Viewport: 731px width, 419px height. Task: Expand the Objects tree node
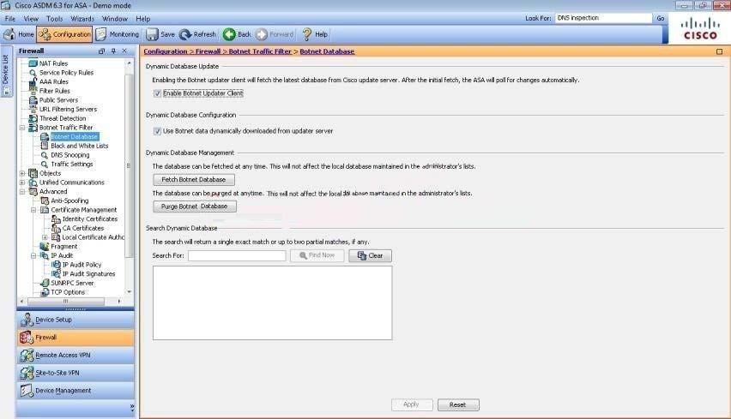coord(22,173)
